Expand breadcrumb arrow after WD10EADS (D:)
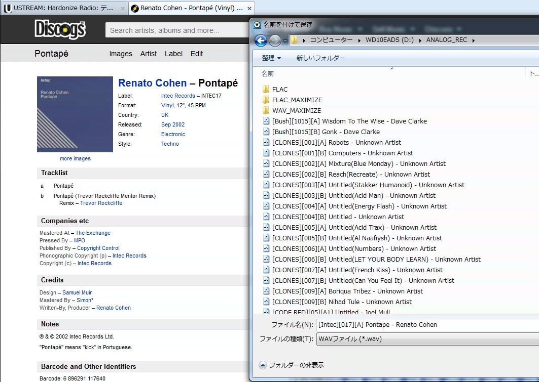The height and width of the screenshot is (382, 539). (x=420, y=40)
